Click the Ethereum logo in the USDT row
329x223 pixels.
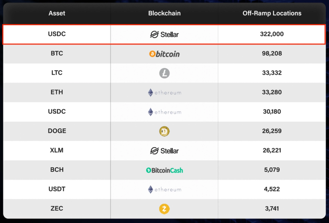tap(164, 190)
